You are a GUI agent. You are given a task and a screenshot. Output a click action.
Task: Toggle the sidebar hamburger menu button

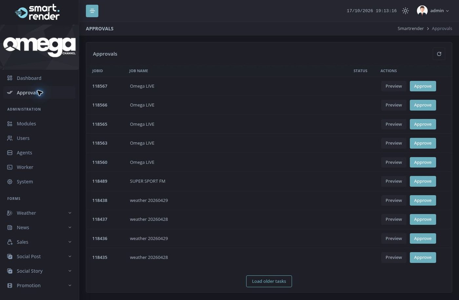tap(92, 11)
